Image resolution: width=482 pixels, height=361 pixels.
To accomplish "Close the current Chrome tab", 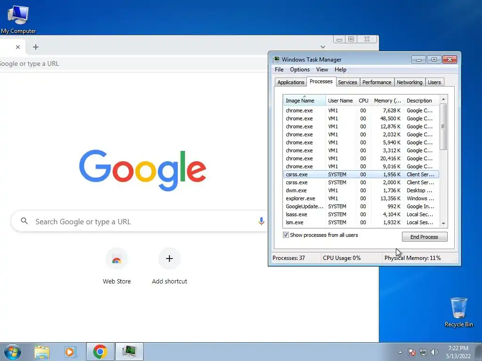I will tap(18, 47).
